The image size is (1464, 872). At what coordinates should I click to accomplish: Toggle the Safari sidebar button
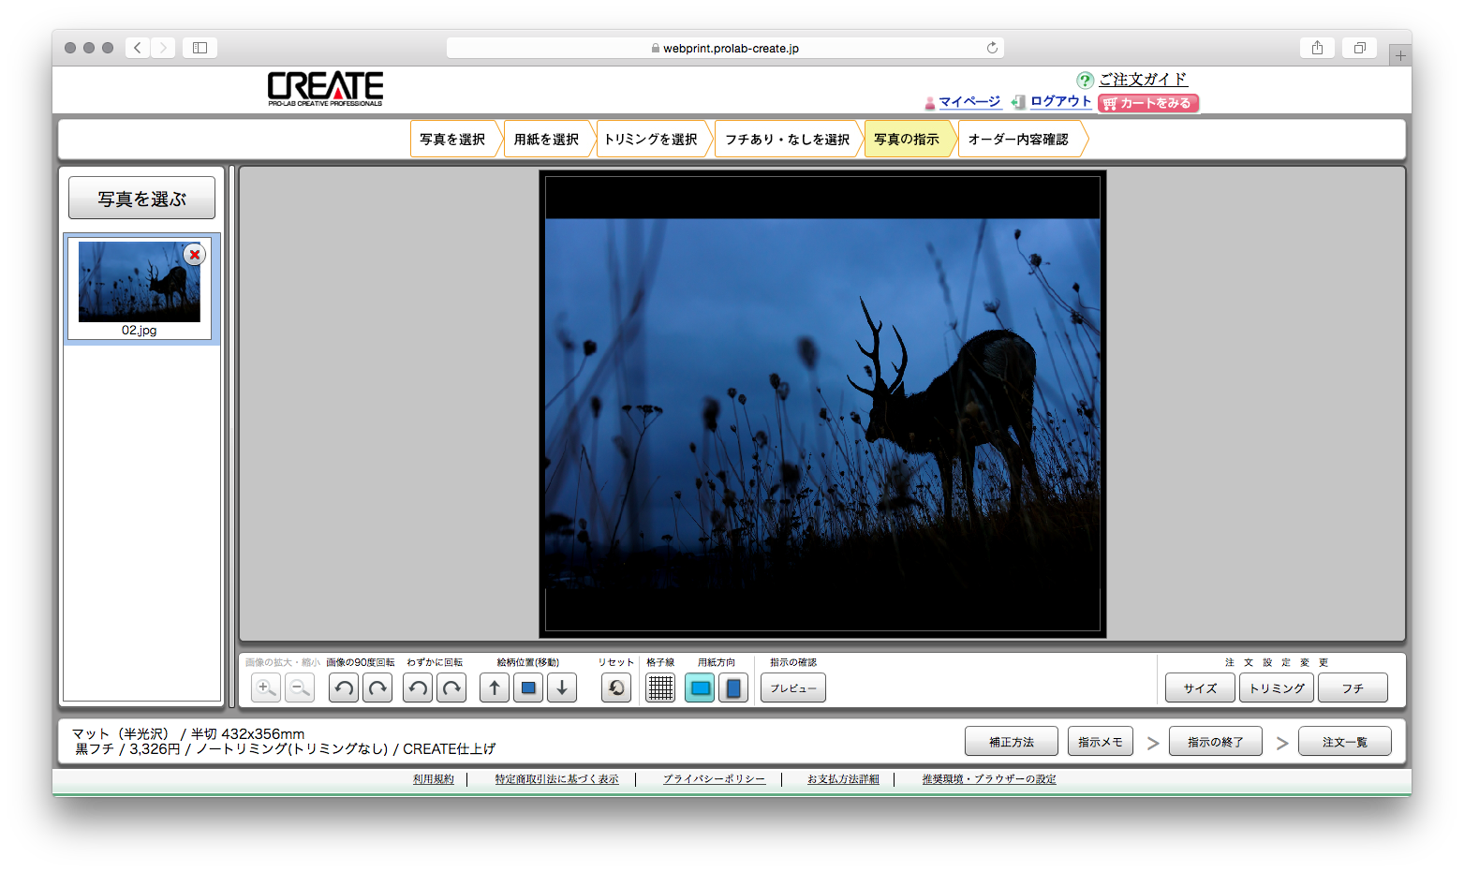point(200,48)
